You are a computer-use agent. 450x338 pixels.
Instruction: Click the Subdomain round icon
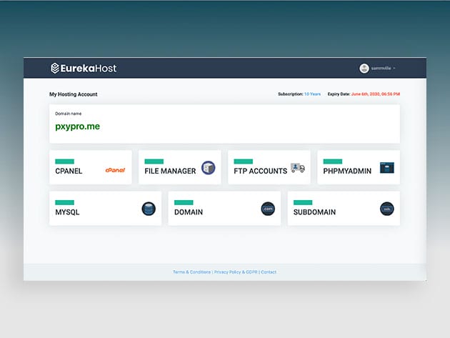(386, 209)
